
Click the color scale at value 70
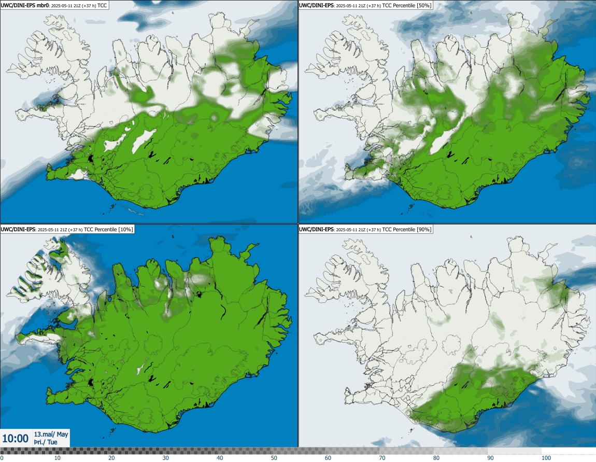382,458
